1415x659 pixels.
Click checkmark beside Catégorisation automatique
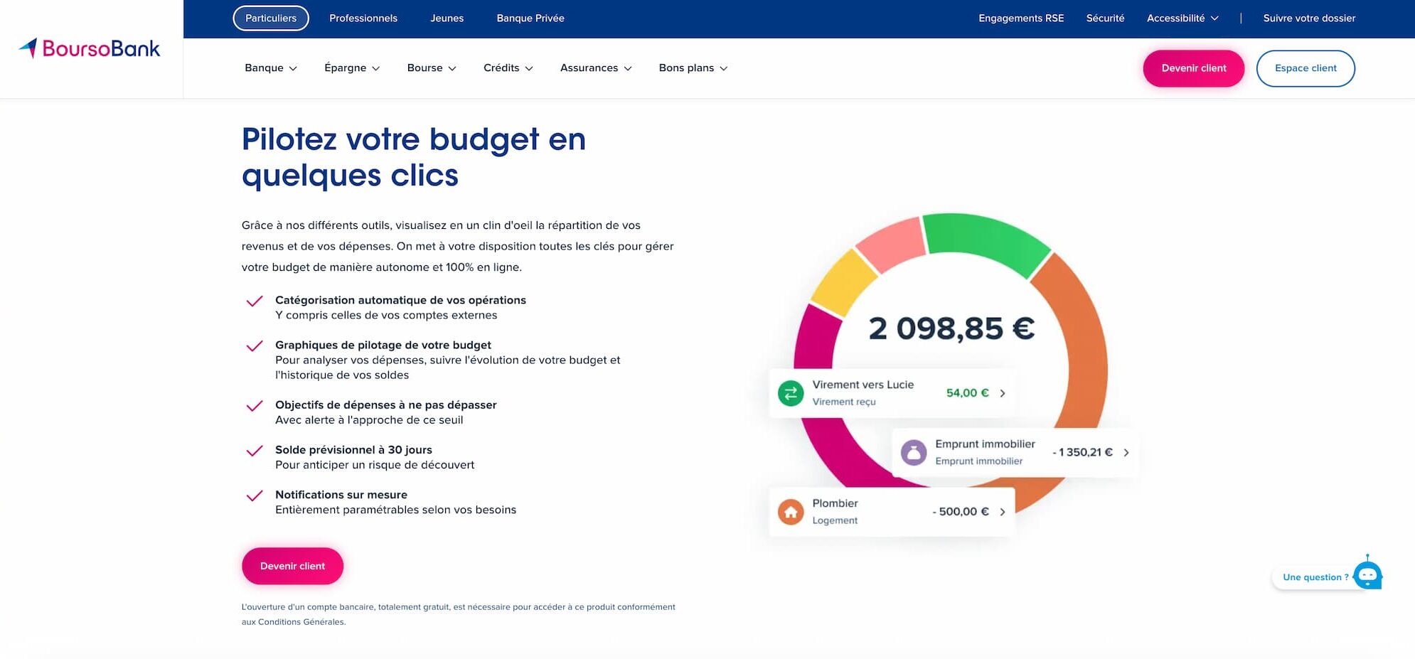[x=255, y=301]
